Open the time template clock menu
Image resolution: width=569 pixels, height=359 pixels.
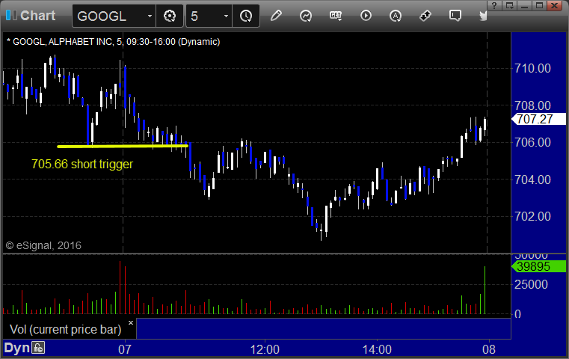[x=246, y=16]
